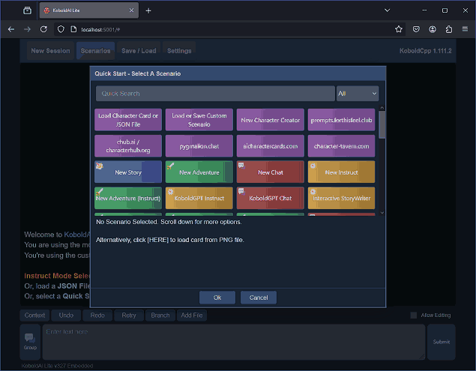Click the Save to Pocket icon

coord(416,29)
